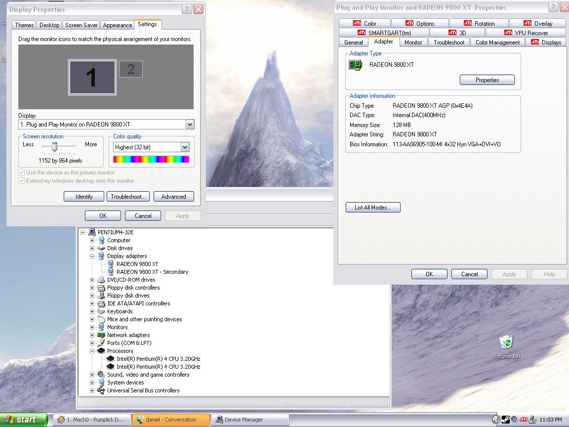Click the ATI tray icon in system tray
Image resolution: width=569 pixels, height=427 pixels.
tap(523, 420)
